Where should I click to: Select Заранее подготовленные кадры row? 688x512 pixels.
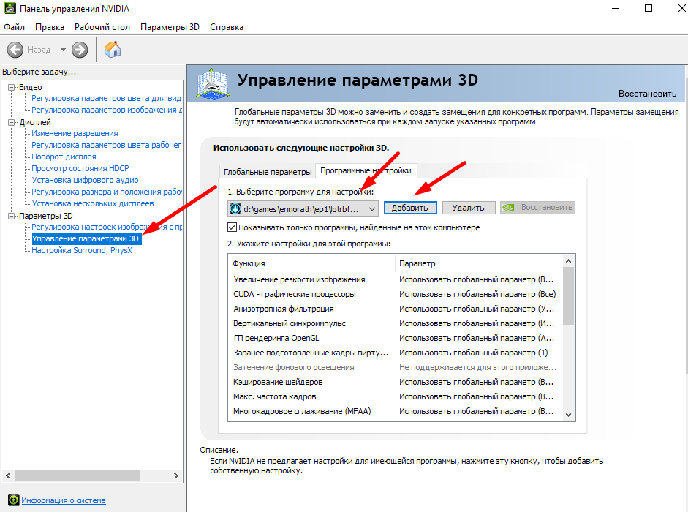pyautogui.click(x=395, y=353)
